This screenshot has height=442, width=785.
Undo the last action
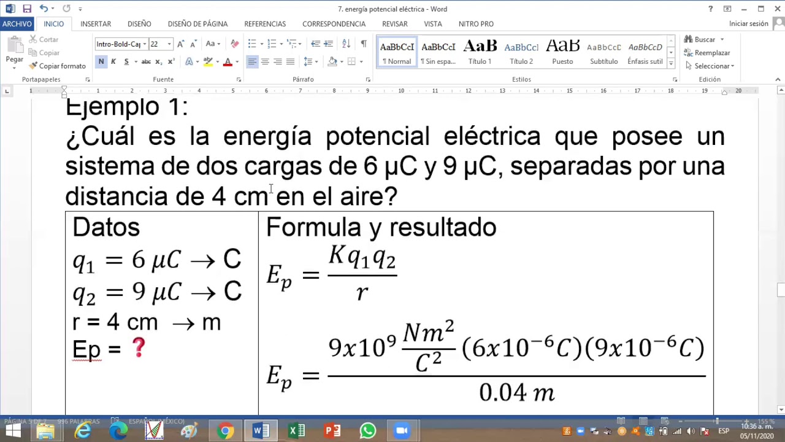click(x=44, y=9)
